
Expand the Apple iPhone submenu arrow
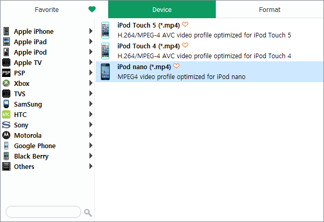click(90, 31)
